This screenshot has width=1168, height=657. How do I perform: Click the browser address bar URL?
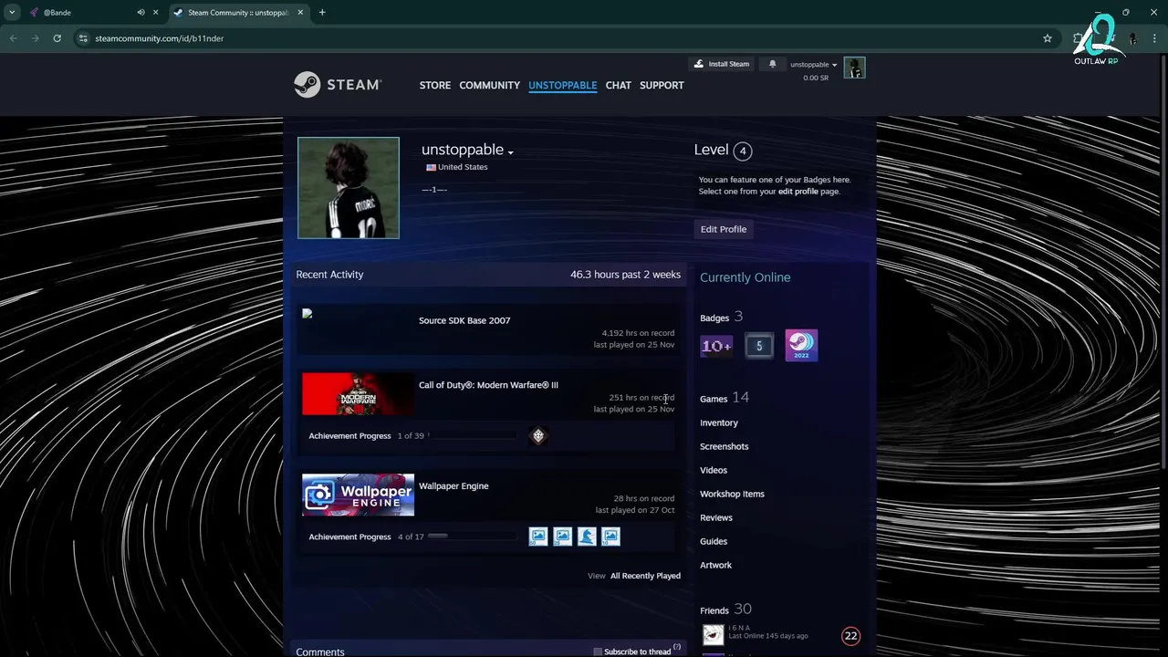[159, 38]
